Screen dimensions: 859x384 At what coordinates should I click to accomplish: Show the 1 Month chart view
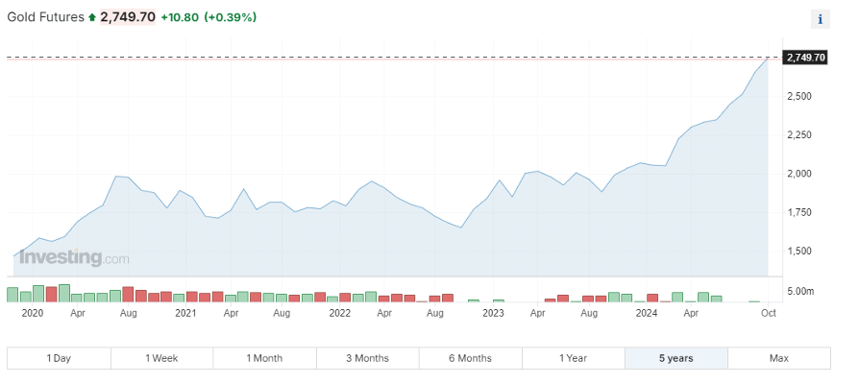[264, 358]
